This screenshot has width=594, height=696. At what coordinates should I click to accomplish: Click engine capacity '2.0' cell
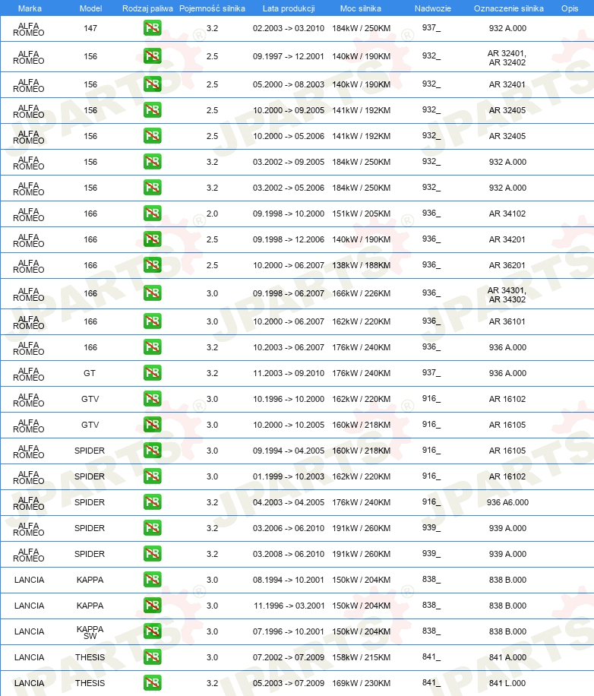[x=212, y=214]
